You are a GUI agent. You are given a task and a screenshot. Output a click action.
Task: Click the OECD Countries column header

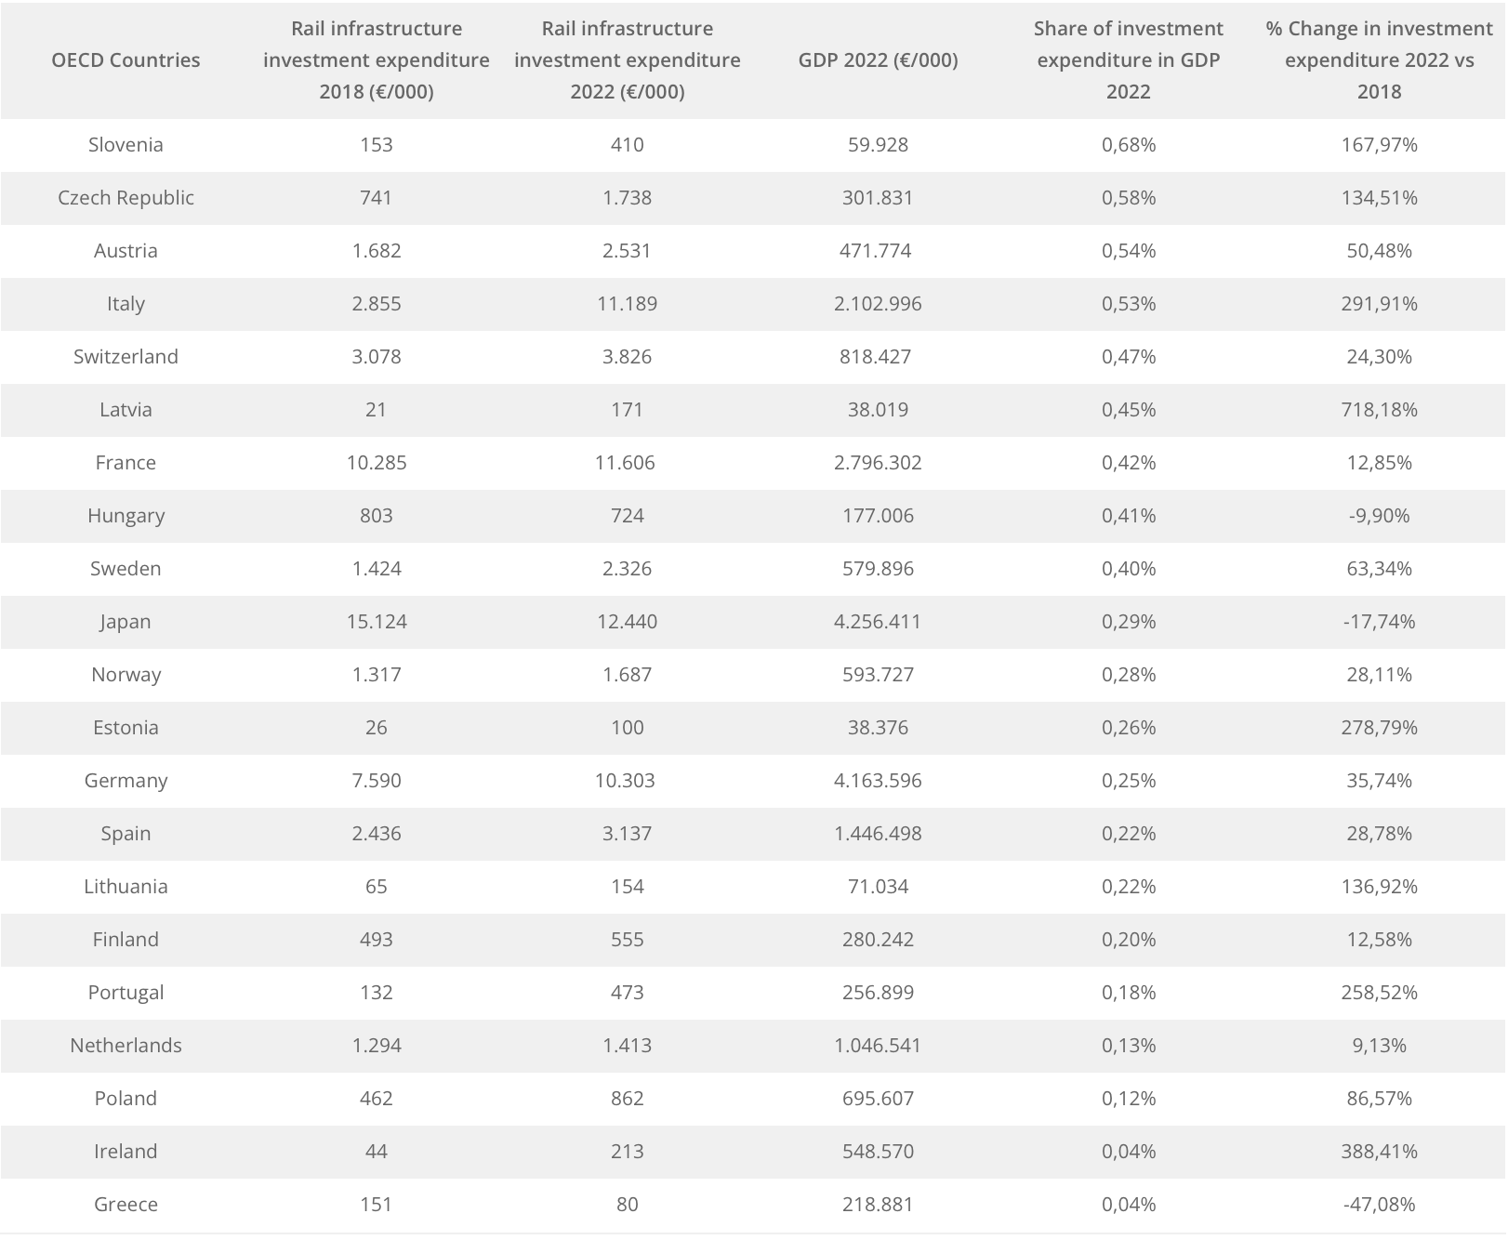tap(126, 60)
